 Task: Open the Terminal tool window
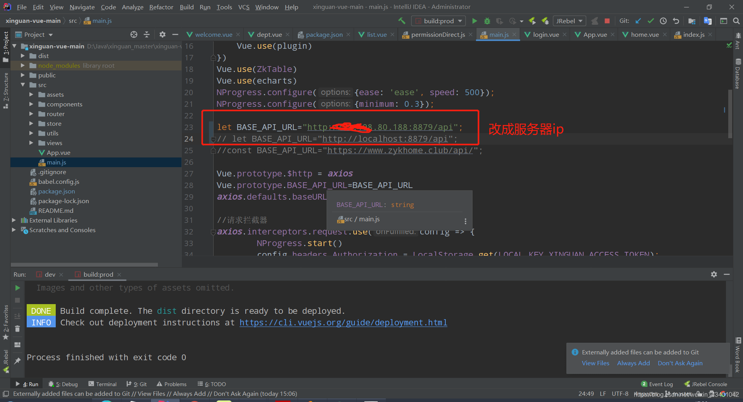102,384
